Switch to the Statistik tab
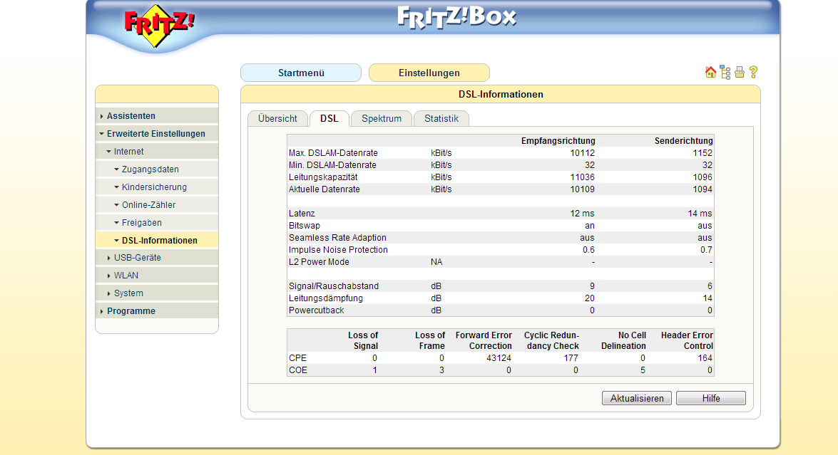Screen dimensions: 838x455 [x=441, y=118]
